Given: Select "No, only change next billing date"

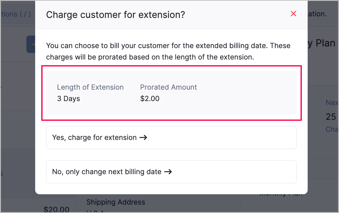Looking at the screenshot, I should [171, 172].
